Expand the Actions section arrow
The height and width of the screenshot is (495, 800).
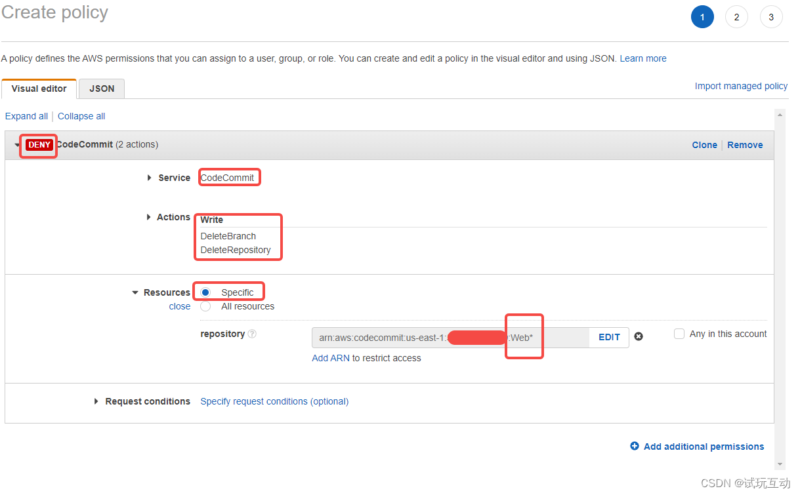(x=148, y=217)
